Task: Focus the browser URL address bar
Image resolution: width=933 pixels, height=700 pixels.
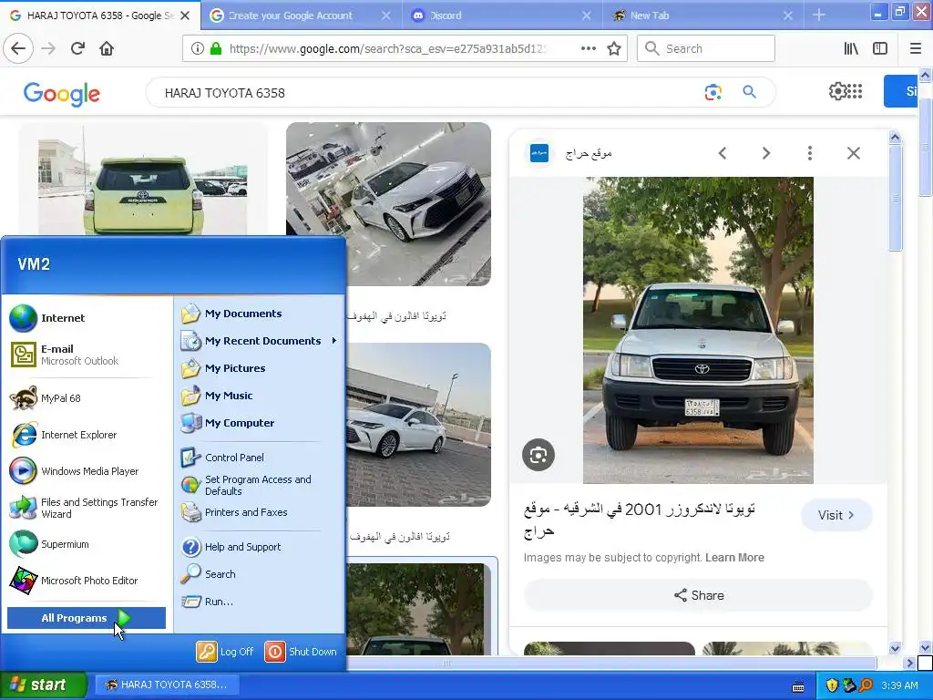Action: click(x=386, y=49)
